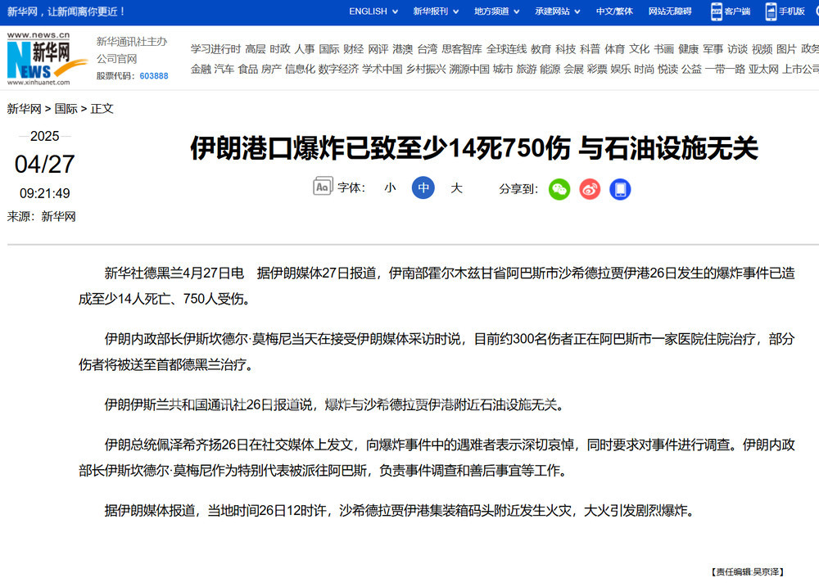Open the 财经 navigation category
Screen dimensions: 819x587
tap(353, 49)
